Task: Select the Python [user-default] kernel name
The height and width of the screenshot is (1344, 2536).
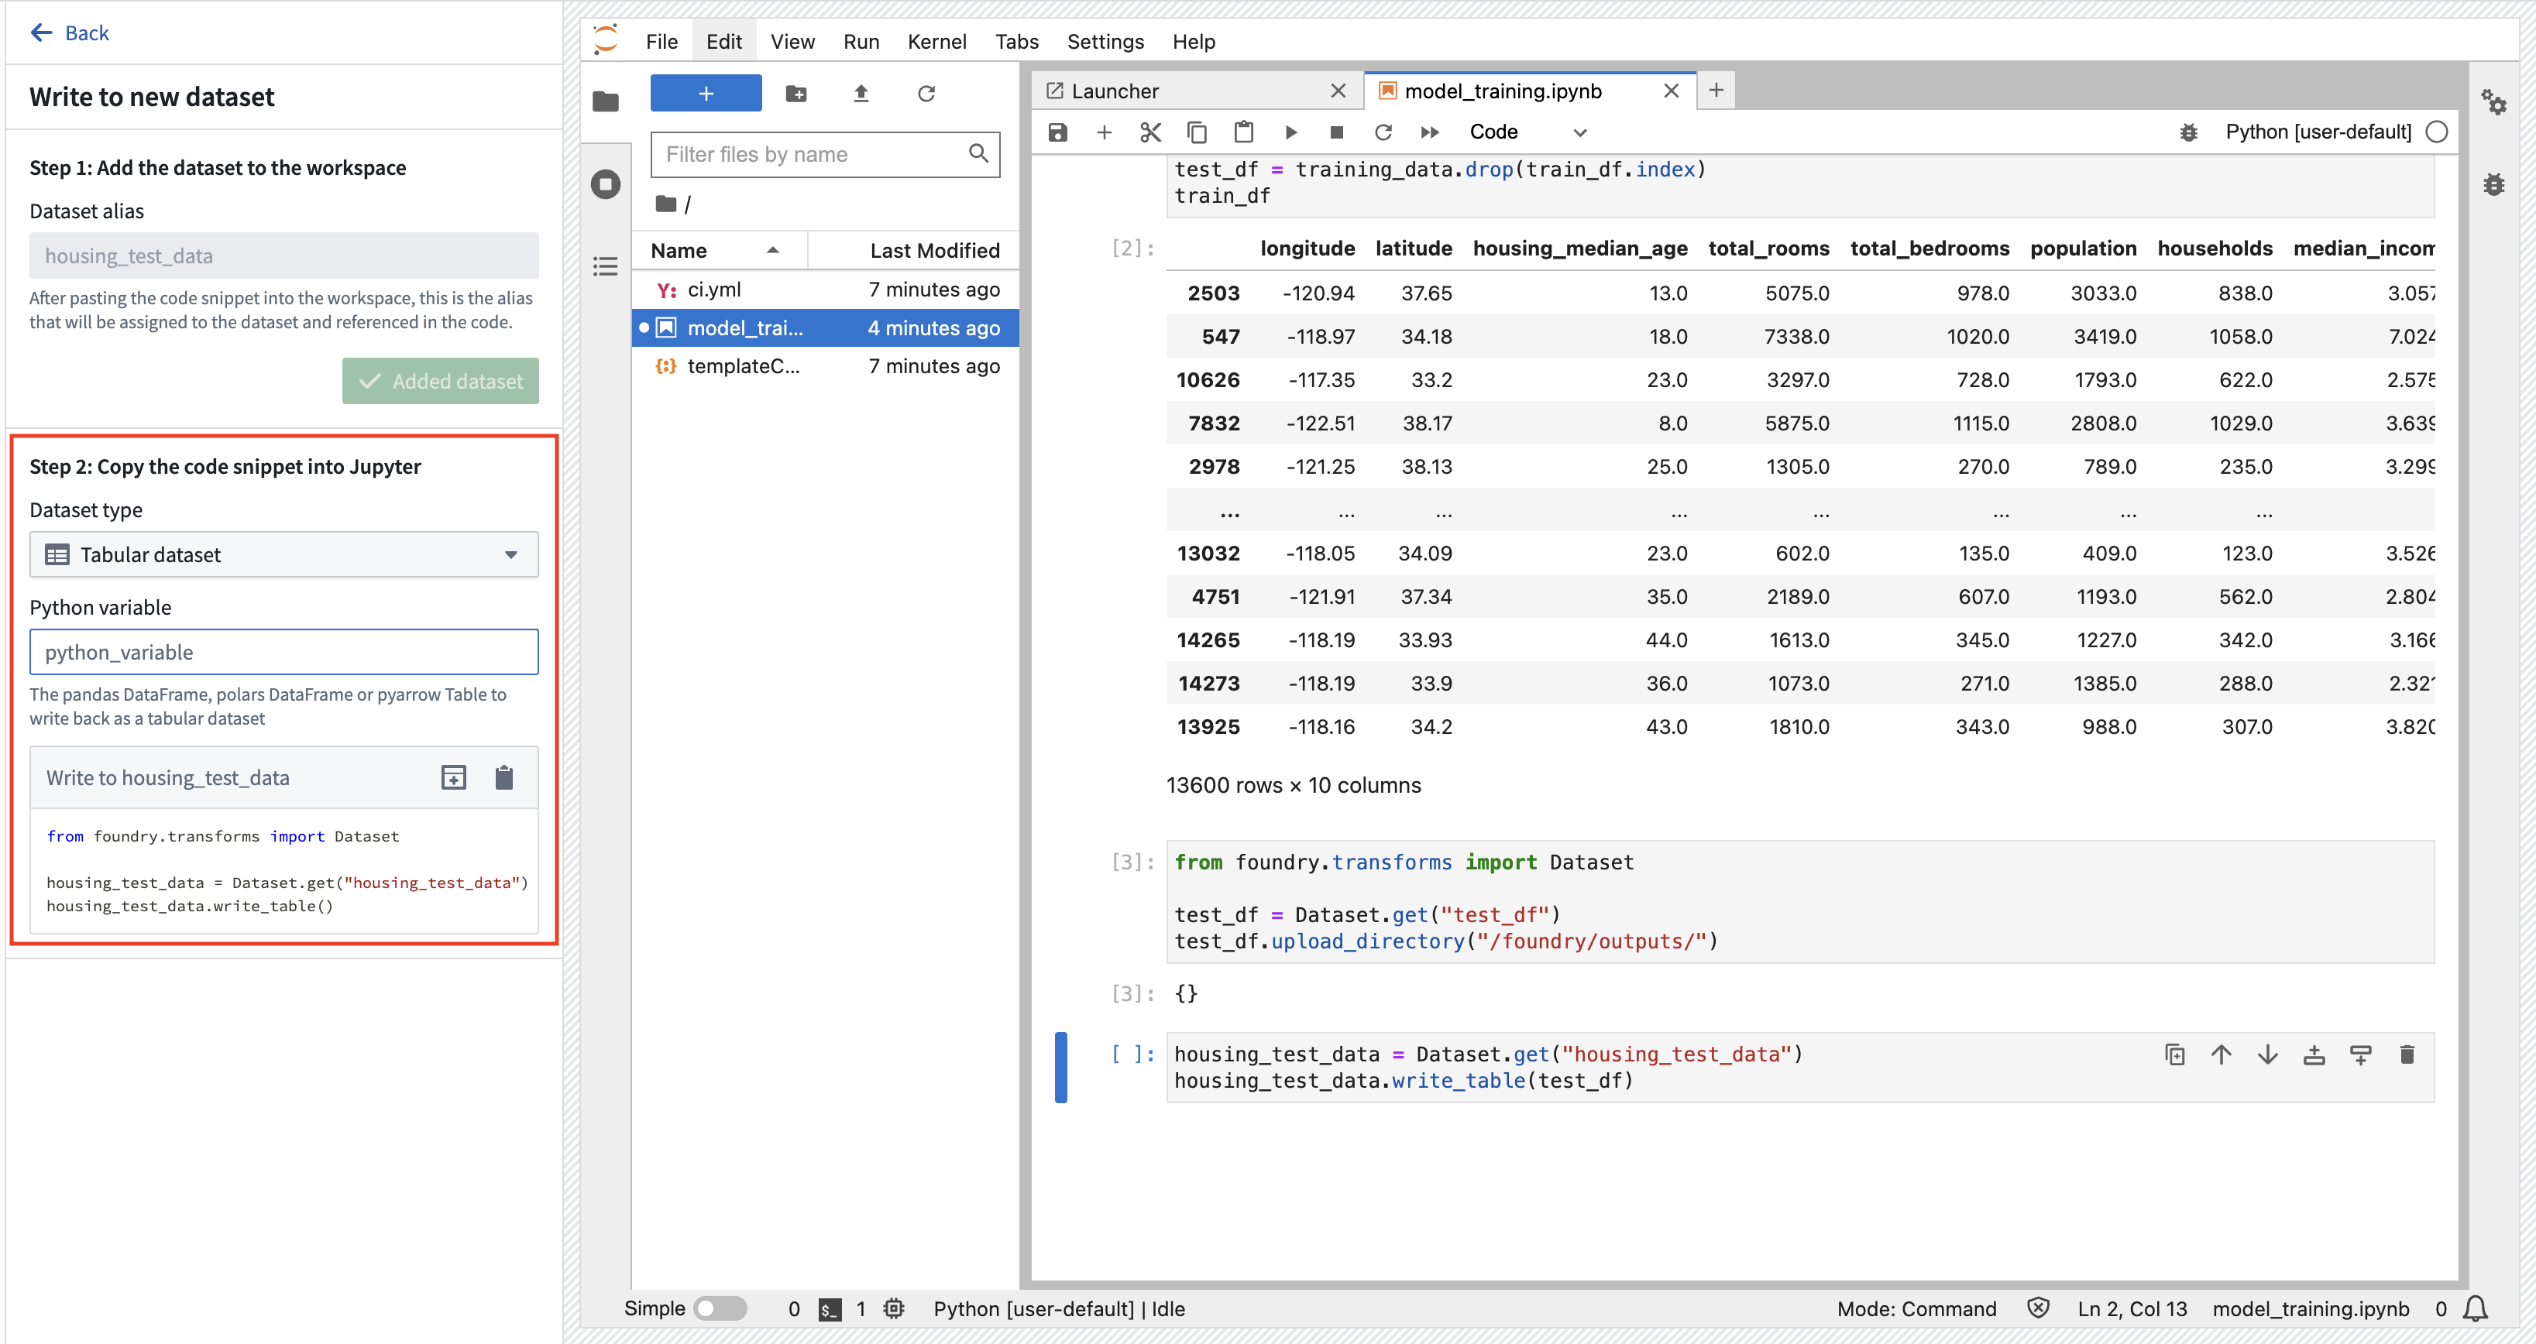Action: (2318, 132)
